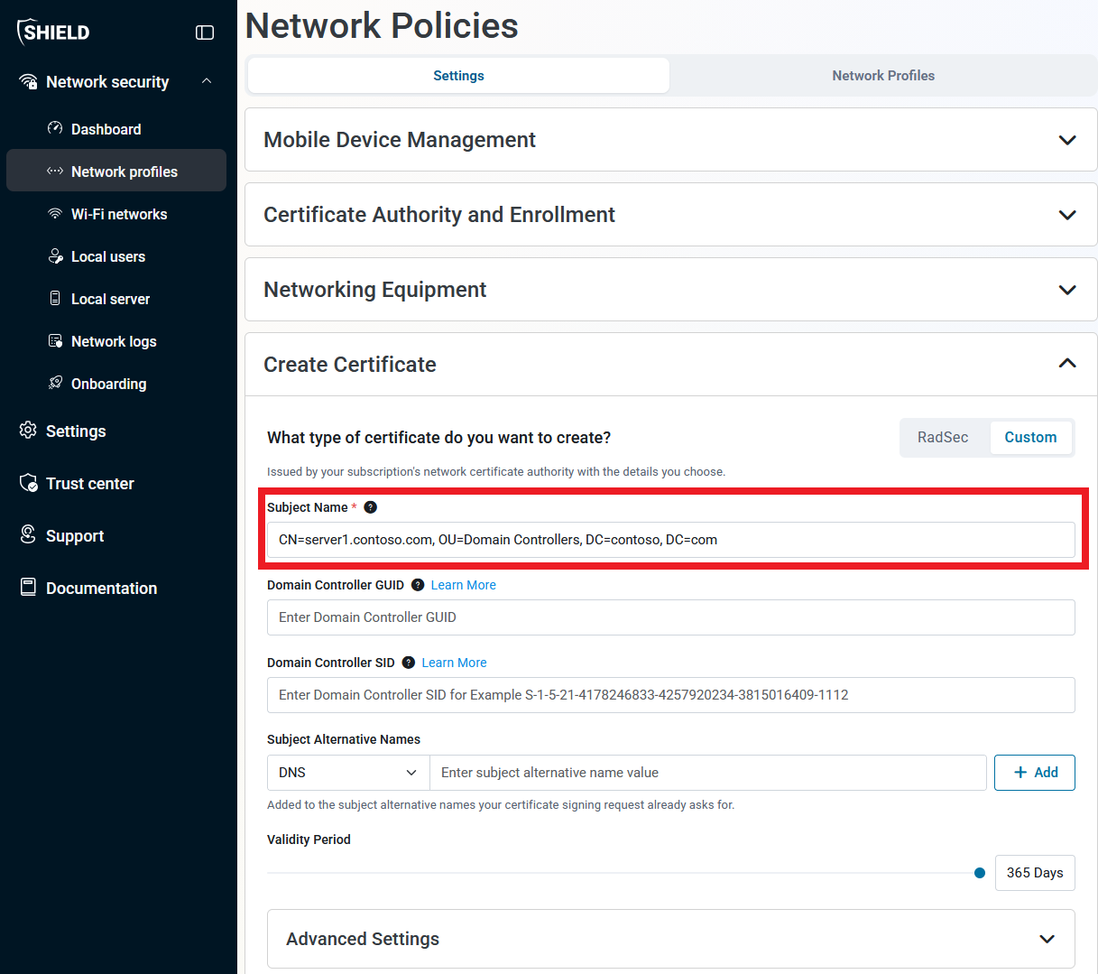The width and height of the screenshot is (1098, 974).
Task: Open Learn More for Domain Controller GUID
Action: click(464, 585)
